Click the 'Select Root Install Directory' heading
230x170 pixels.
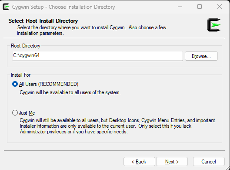point(43,21)
